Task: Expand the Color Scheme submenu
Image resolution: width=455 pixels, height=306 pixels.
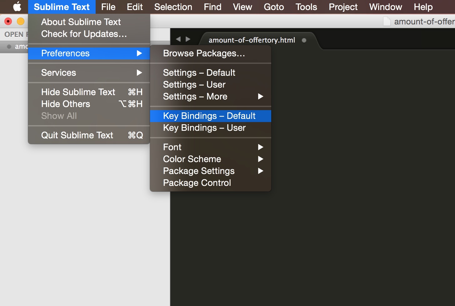Action: [211, 159]
